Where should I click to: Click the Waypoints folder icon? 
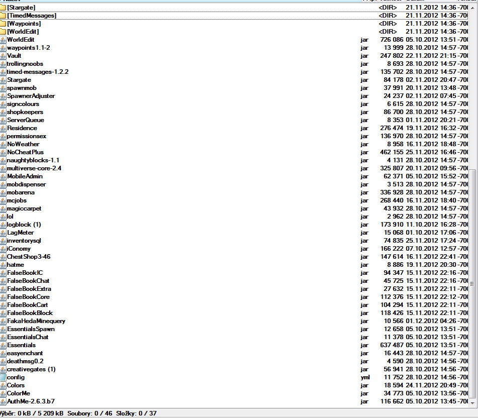3,24
